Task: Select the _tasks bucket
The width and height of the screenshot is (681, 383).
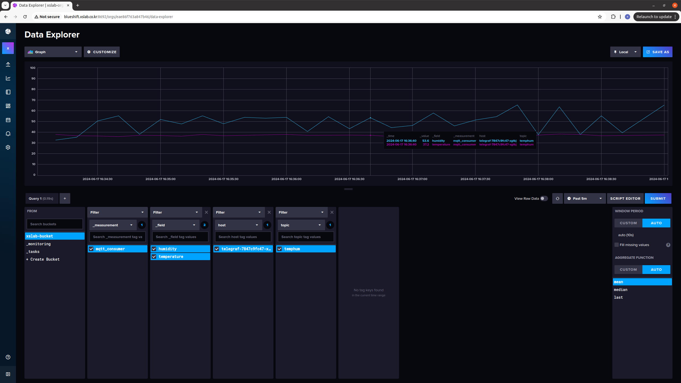Action: [x=55, y=252]
